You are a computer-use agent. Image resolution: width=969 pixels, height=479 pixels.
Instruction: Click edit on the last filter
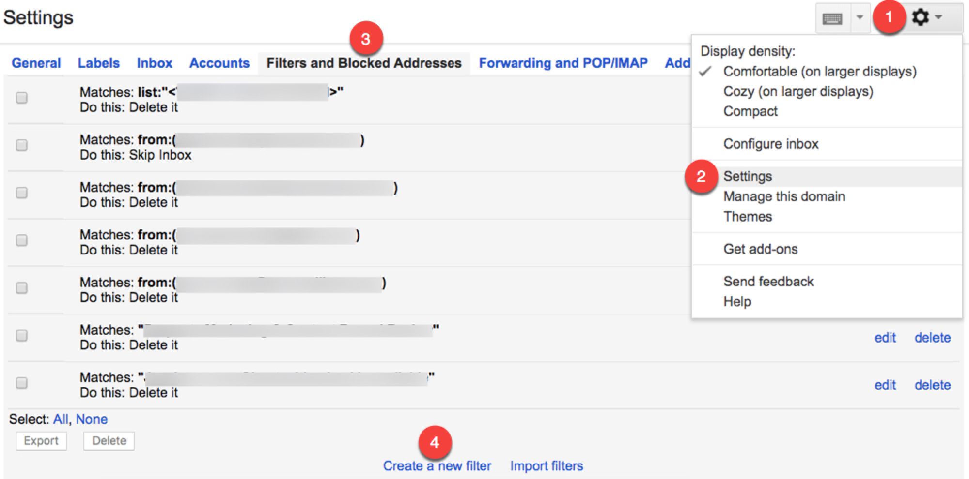point(885,385)
